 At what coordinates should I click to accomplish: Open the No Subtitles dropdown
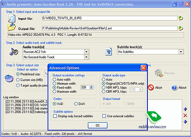pos(181,52)
